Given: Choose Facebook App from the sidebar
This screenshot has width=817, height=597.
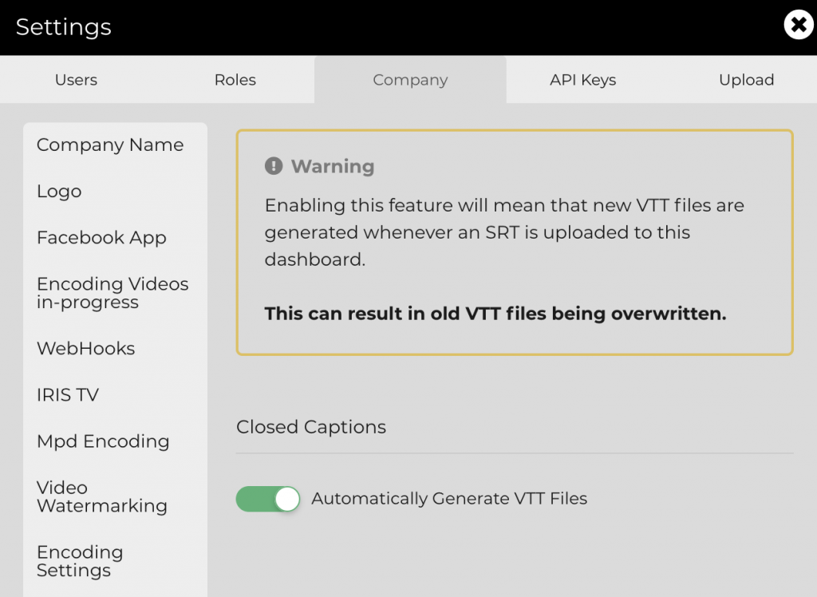Looking at the screenshot, I should click(101, 238).
